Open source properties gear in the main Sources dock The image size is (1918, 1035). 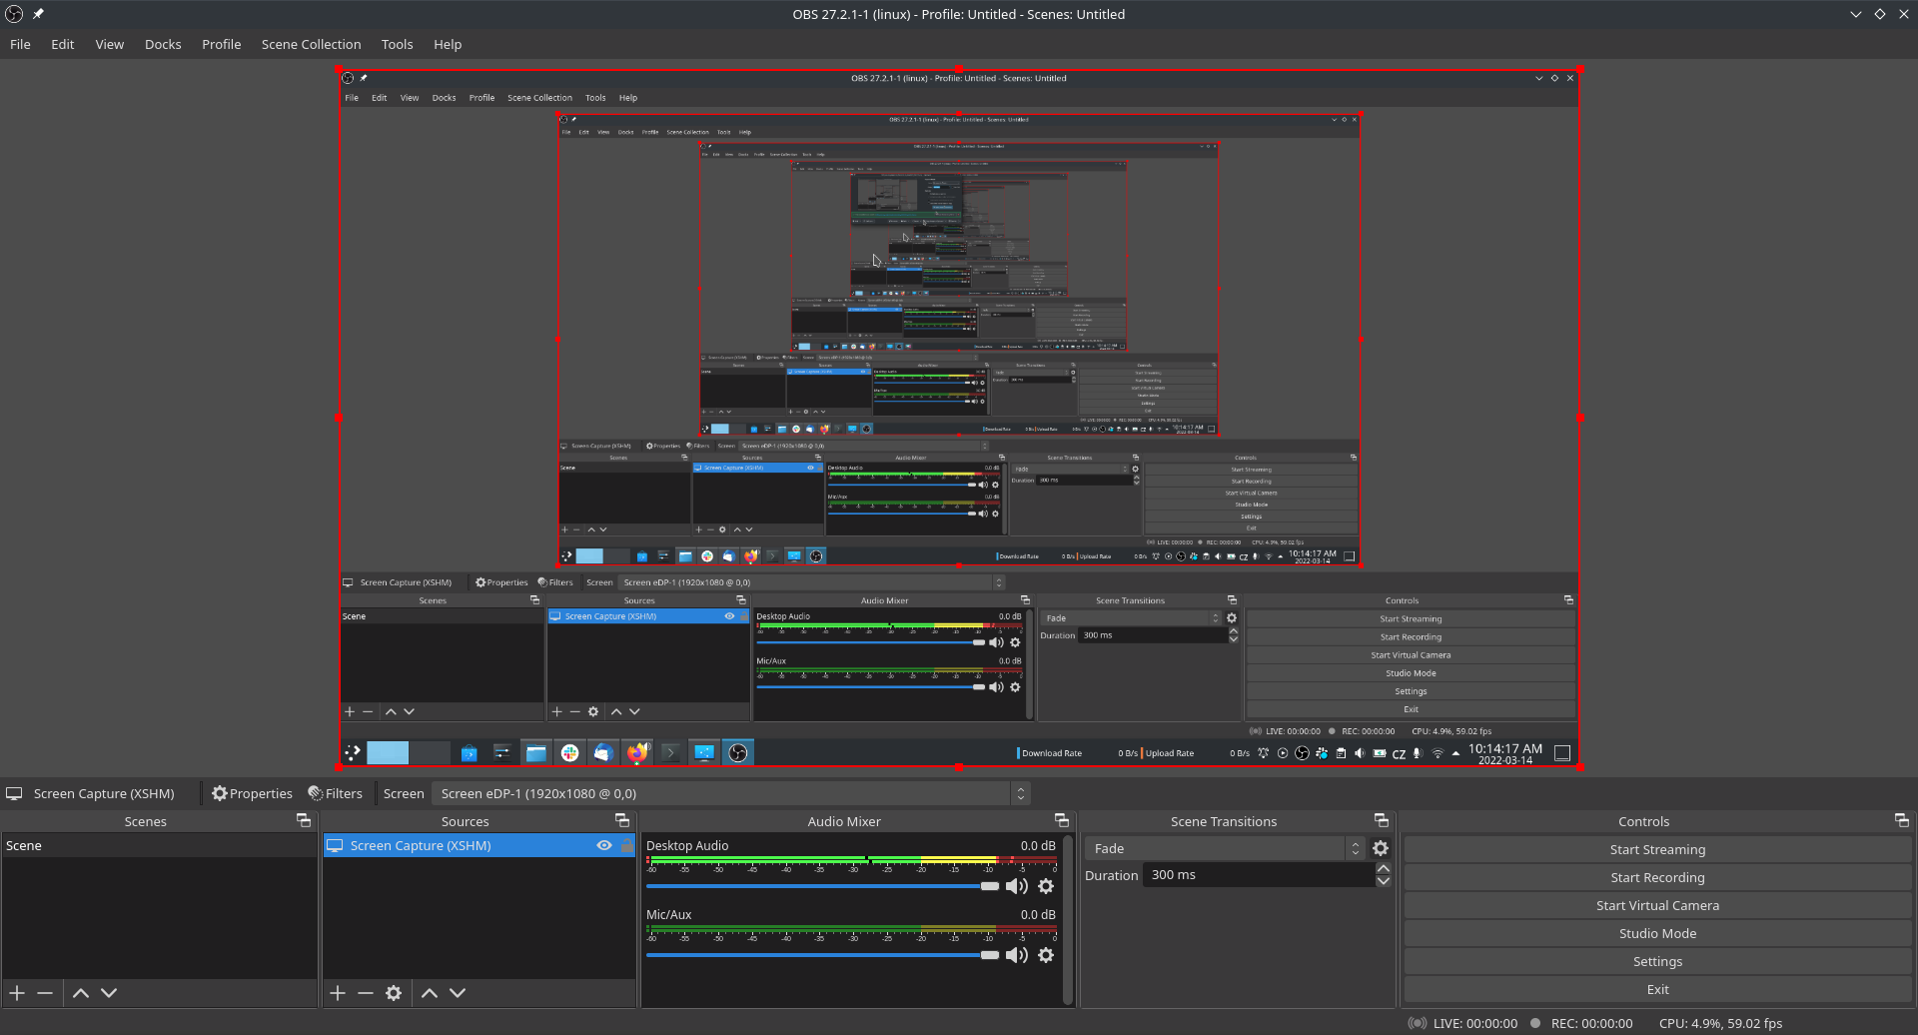point(394,993)
